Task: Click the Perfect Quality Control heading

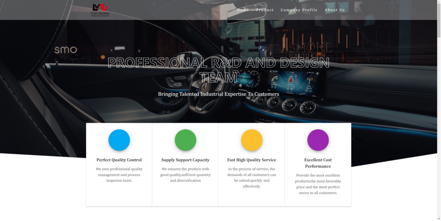Action: pos(119,160)
